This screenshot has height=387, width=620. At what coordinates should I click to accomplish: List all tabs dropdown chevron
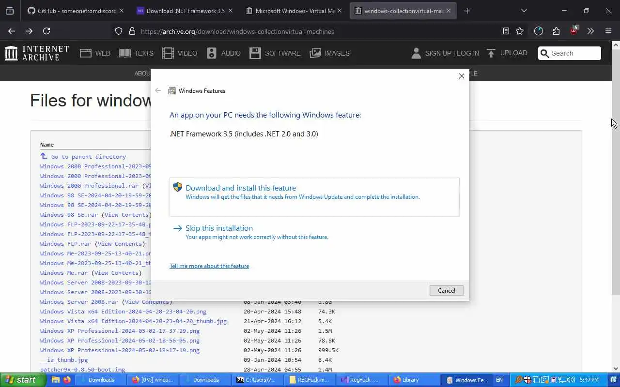tap(524, 11)
